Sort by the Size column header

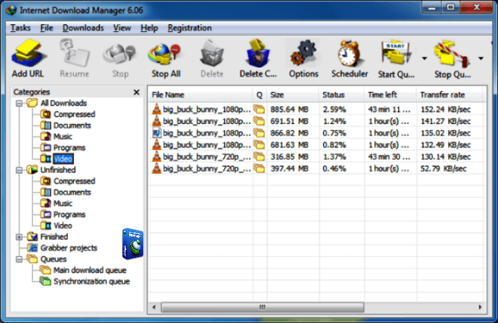click(293, 95)
